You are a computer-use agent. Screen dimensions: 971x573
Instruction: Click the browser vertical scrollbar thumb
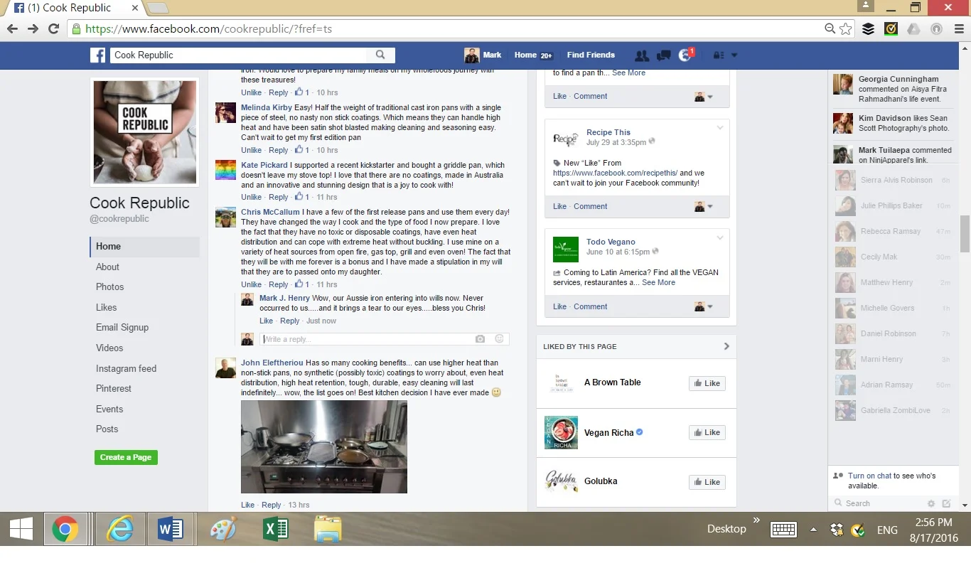point(965,234)
